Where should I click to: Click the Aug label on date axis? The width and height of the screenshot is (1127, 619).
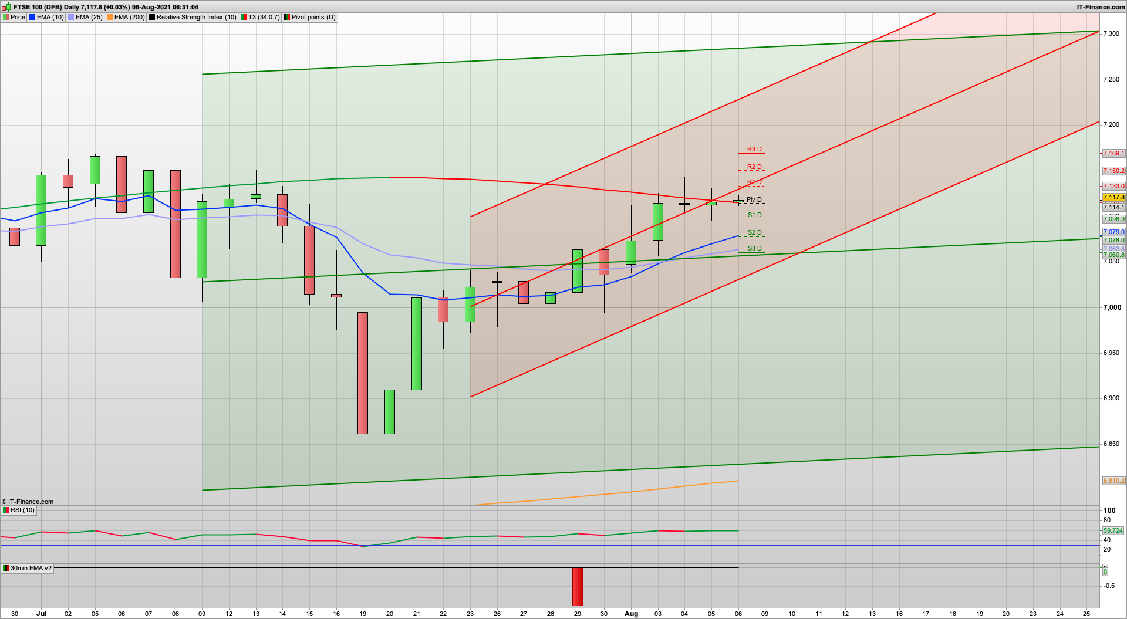pos(632,614)
